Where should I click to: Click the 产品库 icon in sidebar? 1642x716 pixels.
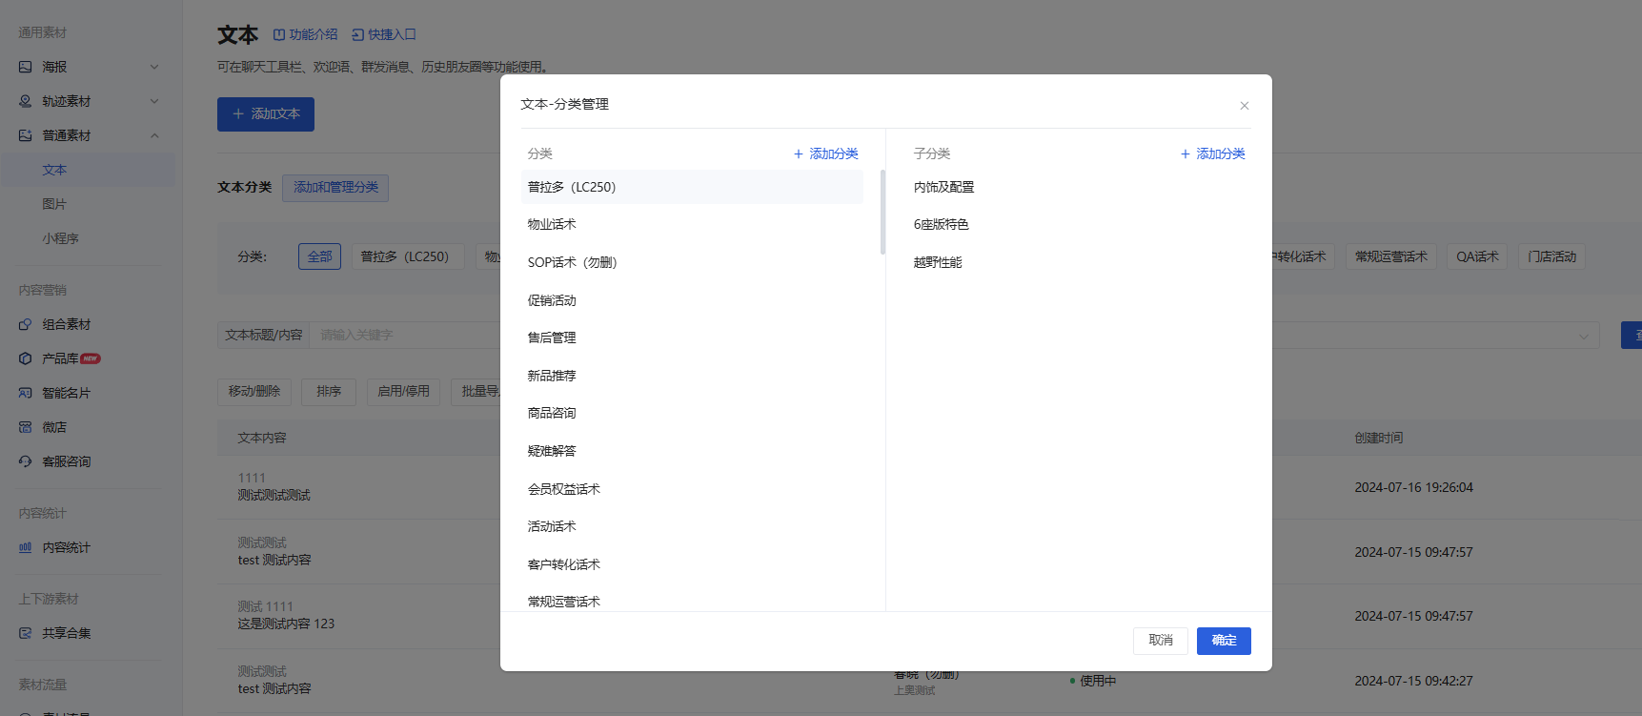[x=26, y=358]
